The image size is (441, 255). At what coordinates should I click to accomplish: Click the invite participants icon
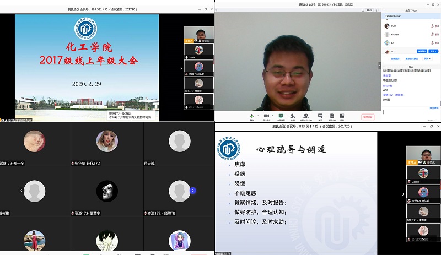293,116
